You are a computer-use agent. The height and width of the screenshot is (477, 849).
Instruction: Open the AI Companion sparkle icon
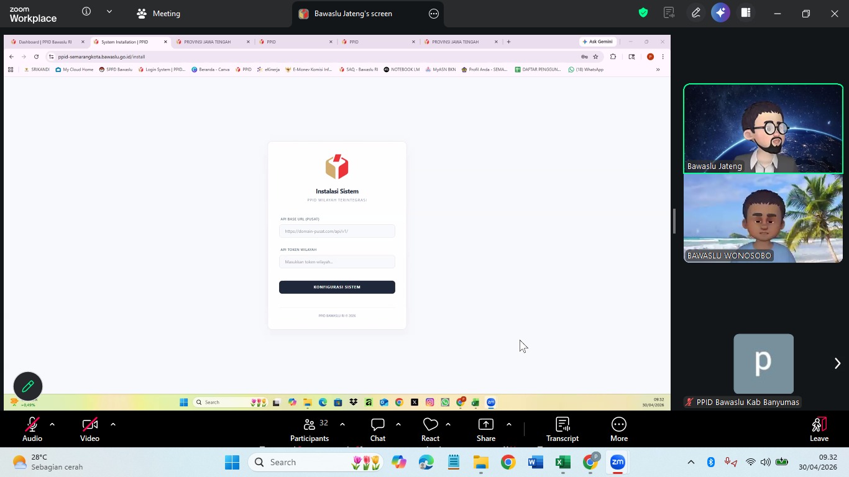pyautogui.click(x=720, y=12)
